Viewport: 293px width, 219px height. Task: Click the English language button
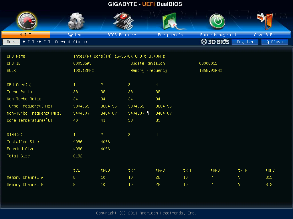pos(245,42)
